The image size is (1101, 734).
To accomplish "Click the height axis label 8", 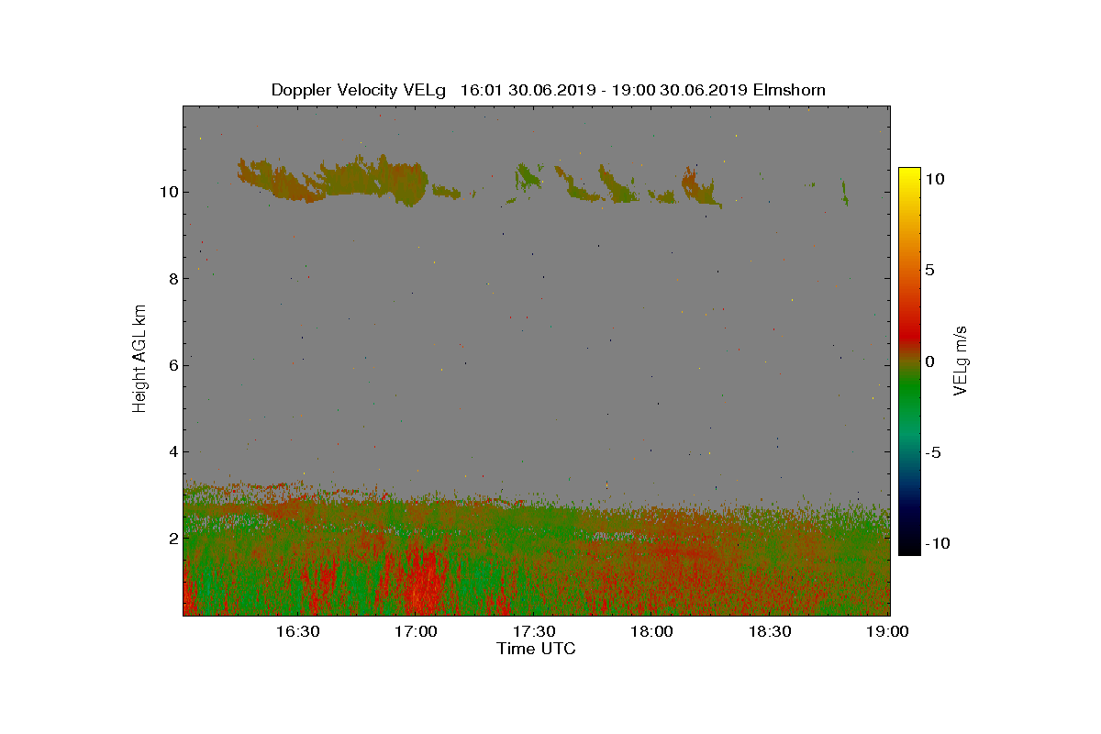I will (x=172, y=278).
